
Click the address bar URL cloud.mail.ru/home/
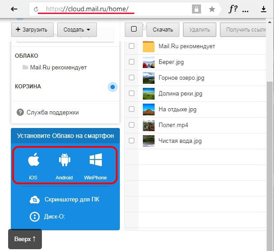tap(87, 9)
